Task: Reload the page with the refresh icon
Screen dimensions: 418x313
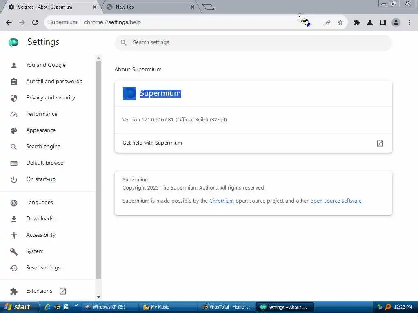Action: [35, 22]
